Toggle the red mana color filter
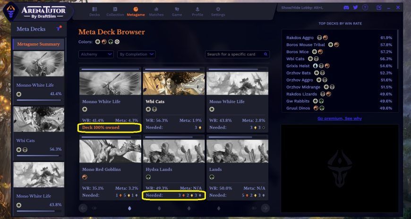Viewport: 411px width, 219px height. click(x=104, y=42)
